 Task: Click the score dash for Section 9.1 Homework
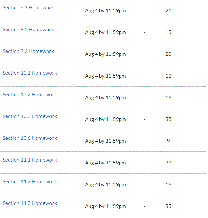(x=144, y=32)
